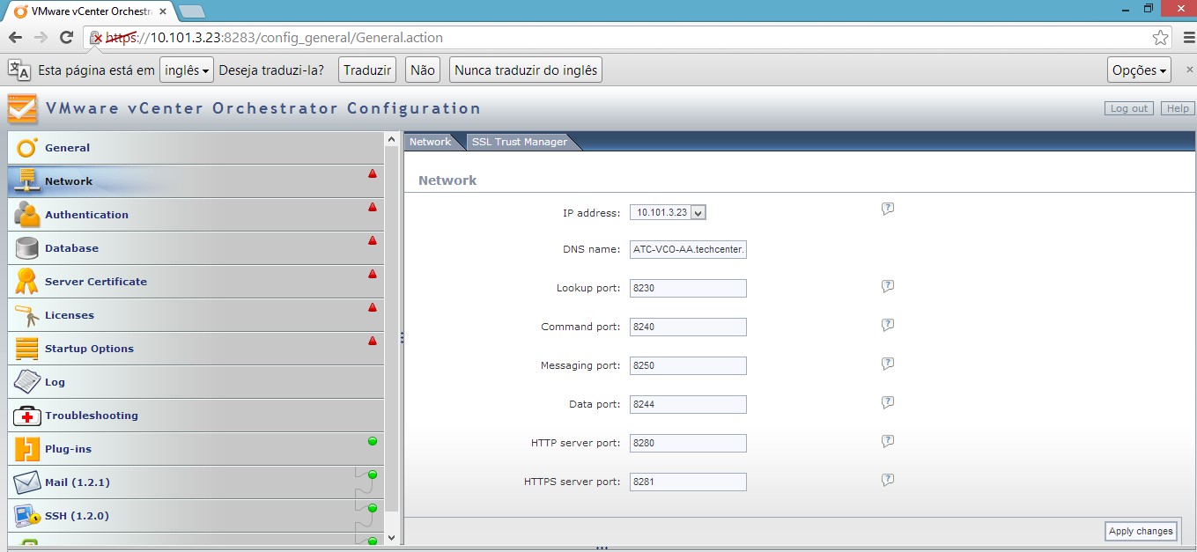Screen dimensions: 1197x552
Task: Open the Troubleshooting first-aid icon
Action: [27, 416]
